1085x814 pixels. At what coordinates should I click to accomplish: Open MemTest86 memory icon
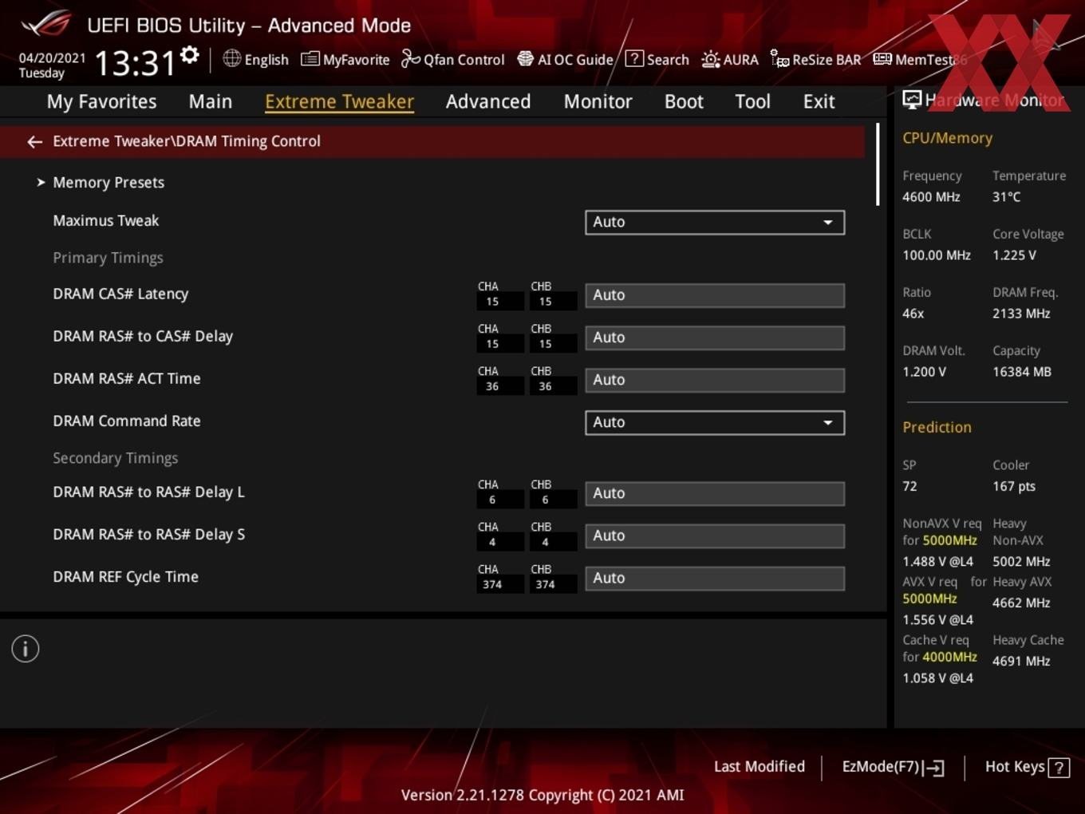882,59
